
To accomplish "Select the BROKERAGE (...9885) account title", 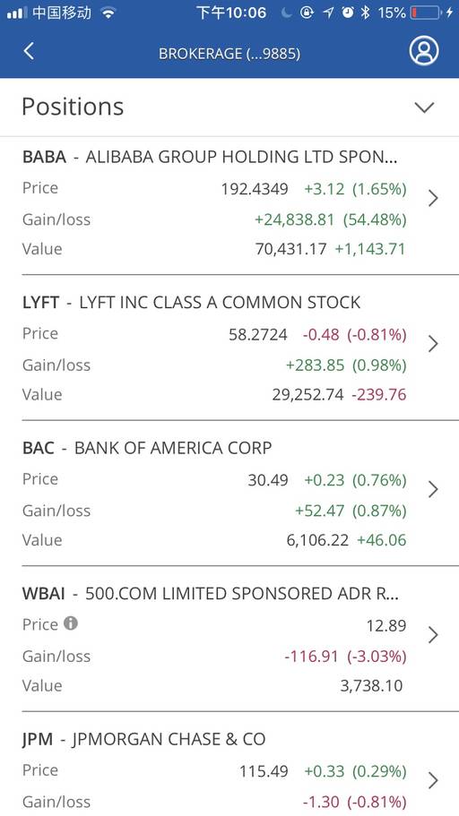I will coord(229,54).
